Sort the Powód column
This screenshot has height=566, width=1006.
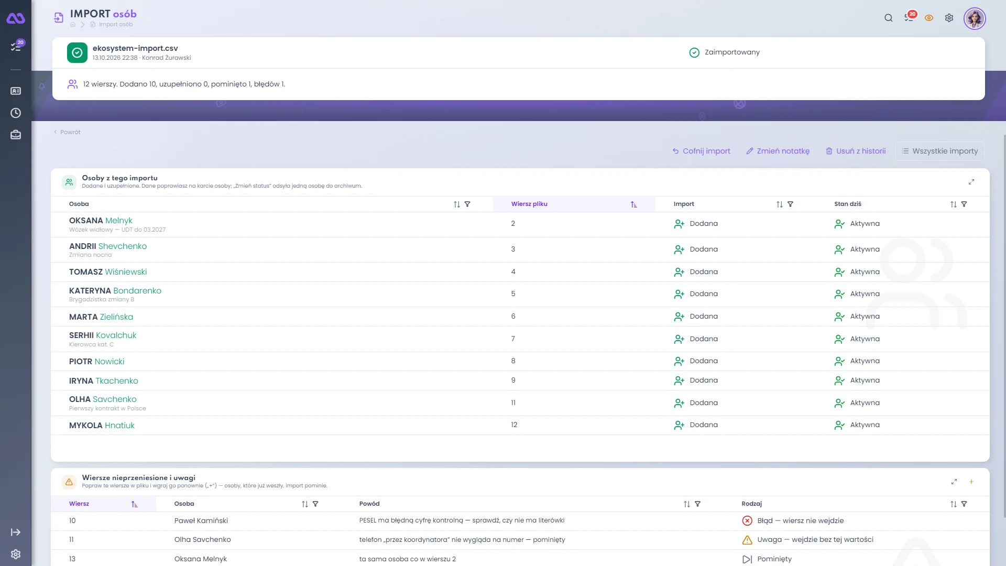pyautogui.click(x=687, y=504)
